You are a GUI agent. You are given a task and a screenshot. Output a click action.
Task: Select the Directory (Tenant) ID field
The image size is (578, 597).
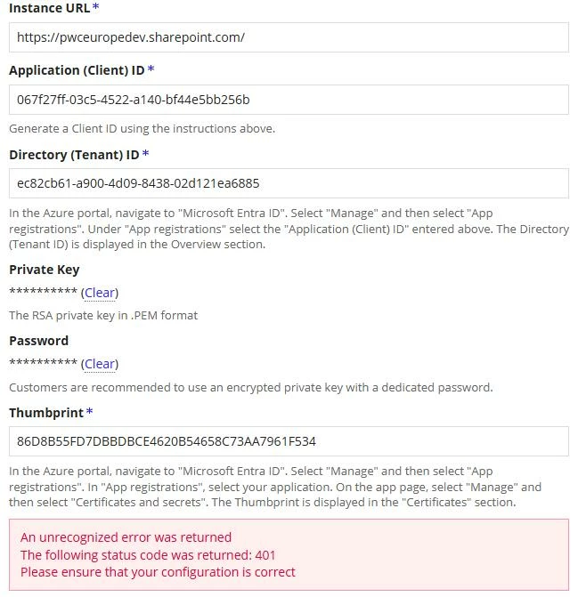(289, 183)
